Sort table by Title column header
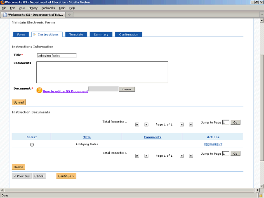This screenshot has width=264, height=198. click(x=87, y=137)
